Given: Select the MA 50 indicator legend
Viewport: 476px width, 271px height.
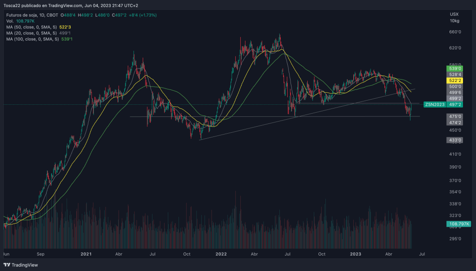Looking at the screenshot, I should click(x=32, y=27).
